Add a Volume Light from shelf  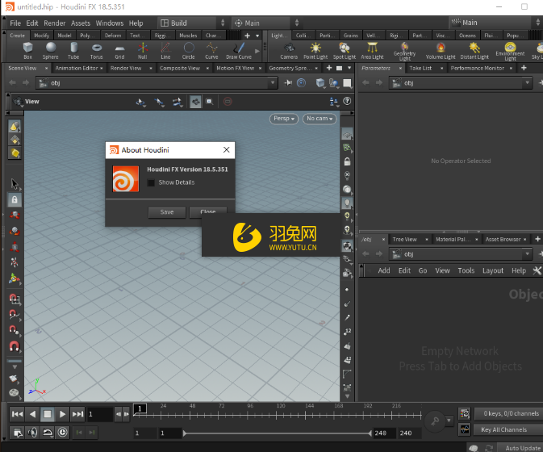[x=441, y=51]
